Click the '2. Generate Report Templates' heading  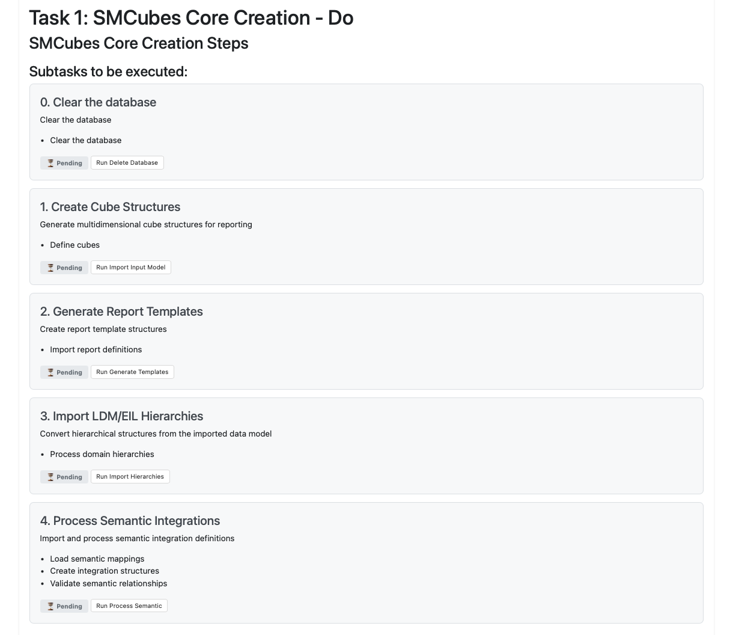pos(121,311)
